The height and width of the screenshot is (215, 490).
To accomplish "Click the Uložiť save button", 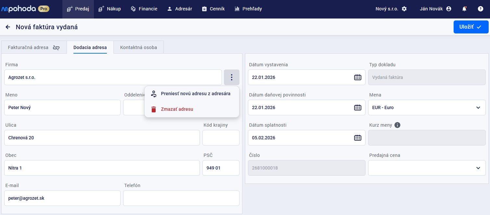I will tap(471, 27).
